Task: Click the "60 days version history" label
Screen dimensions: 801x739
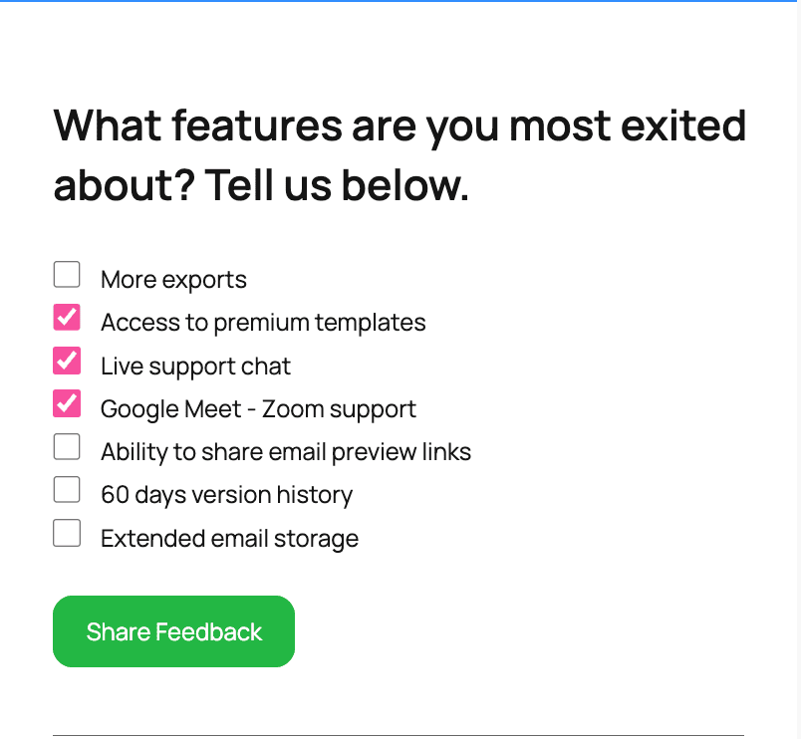Action: (226, 495)
